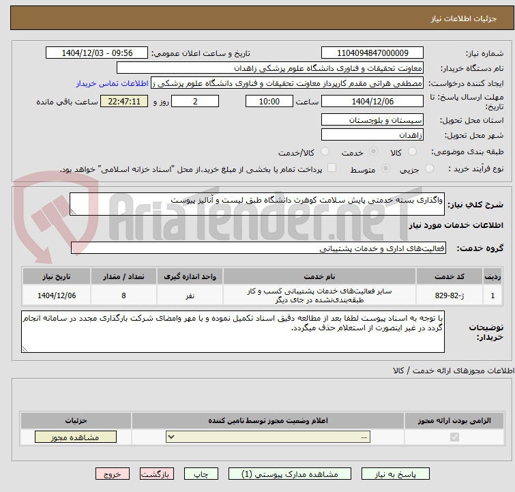515x492 pixels.
Task: Click the جزئیات column header
Action: pyautogui.click(x=76, y=420)
